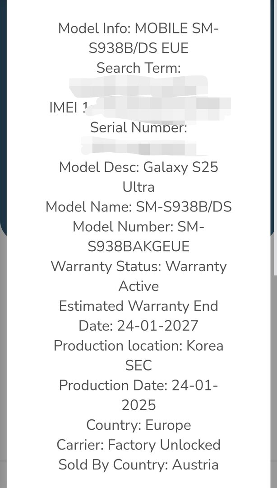Screen dimensions: 277x488
Task: Tap the blurred serial number value
Action: click(x=138, y=147)
